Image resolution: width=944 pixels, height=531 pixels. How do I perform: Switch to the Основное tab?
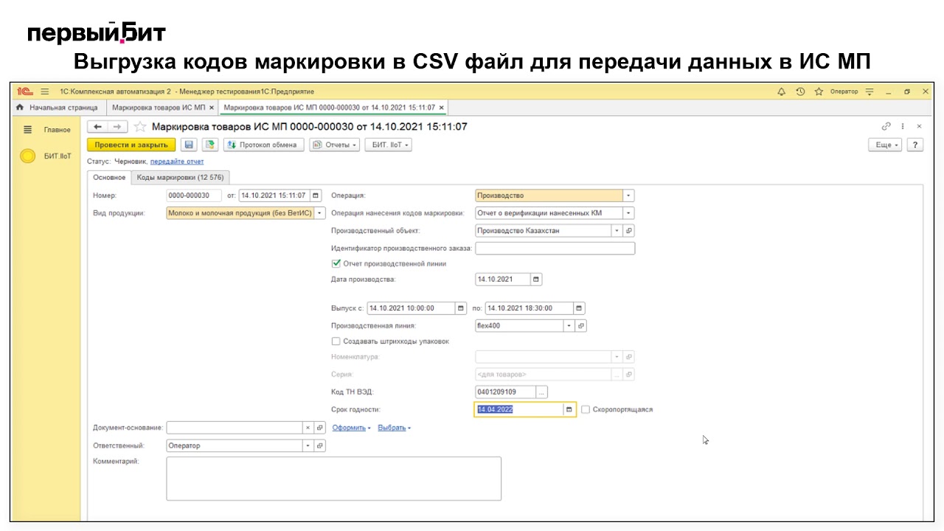[109, 177]
